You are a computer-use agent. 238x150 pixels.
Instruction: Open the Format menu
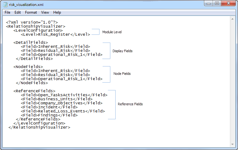(31, 12)
